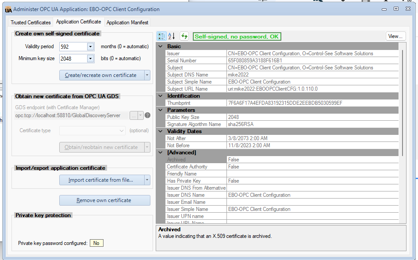
Task: Click the GDS endpoint text field
Action: (72, 115)
